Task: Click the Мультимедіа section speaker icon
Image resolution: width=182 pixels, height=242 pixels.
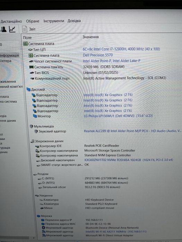Action: coord(32,127)
